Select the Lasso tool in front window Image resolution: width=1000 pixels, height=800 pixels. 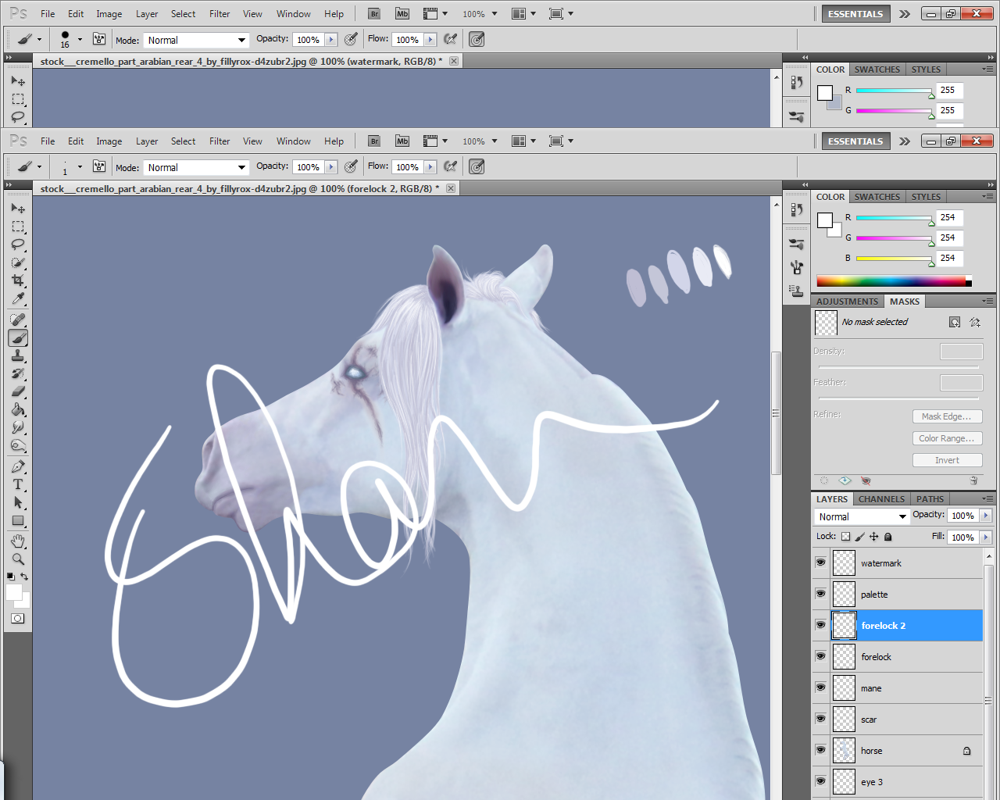click(18, 245)
